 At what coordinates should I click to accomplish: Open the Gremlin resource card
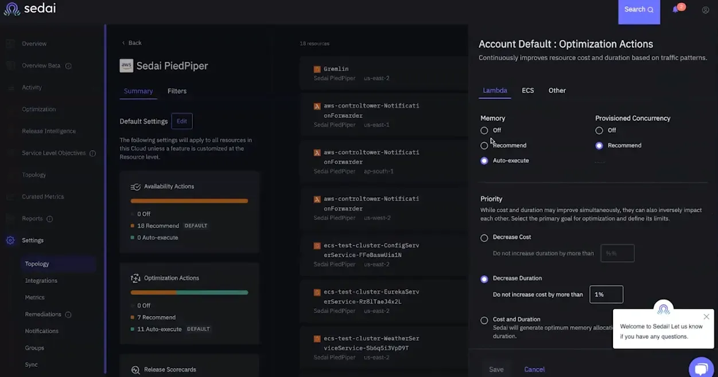[383, 73]
